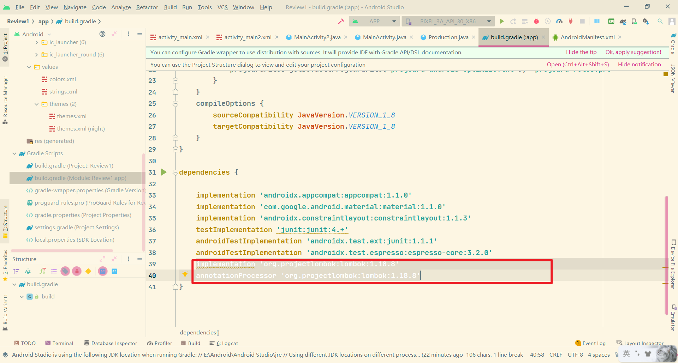Click the Search Everywhere magnifier icon
This screenshot has height=363, width=678.
pos(660,21)
